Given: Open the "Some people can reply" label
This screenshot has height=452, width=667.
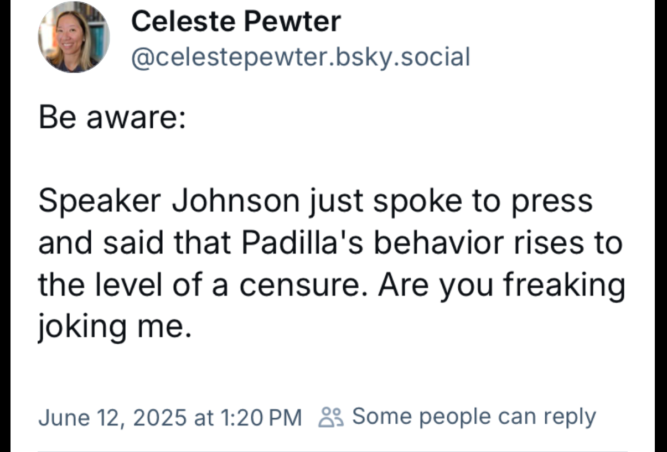Looking at the screenshot, I should 474,417.
